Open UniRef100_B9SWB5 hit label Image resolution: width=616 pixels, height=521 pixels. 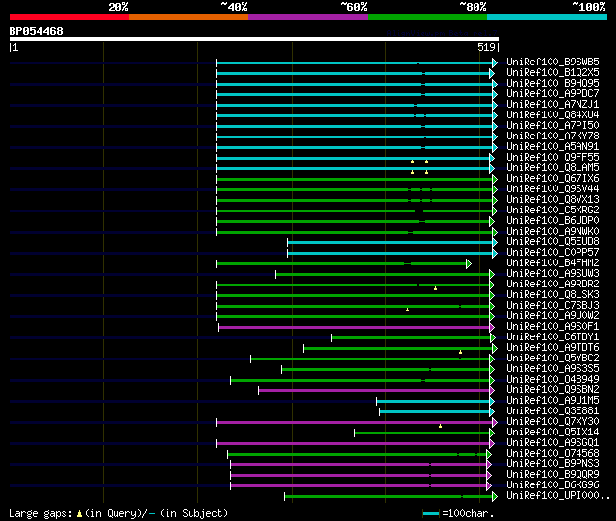coord(552,62)
